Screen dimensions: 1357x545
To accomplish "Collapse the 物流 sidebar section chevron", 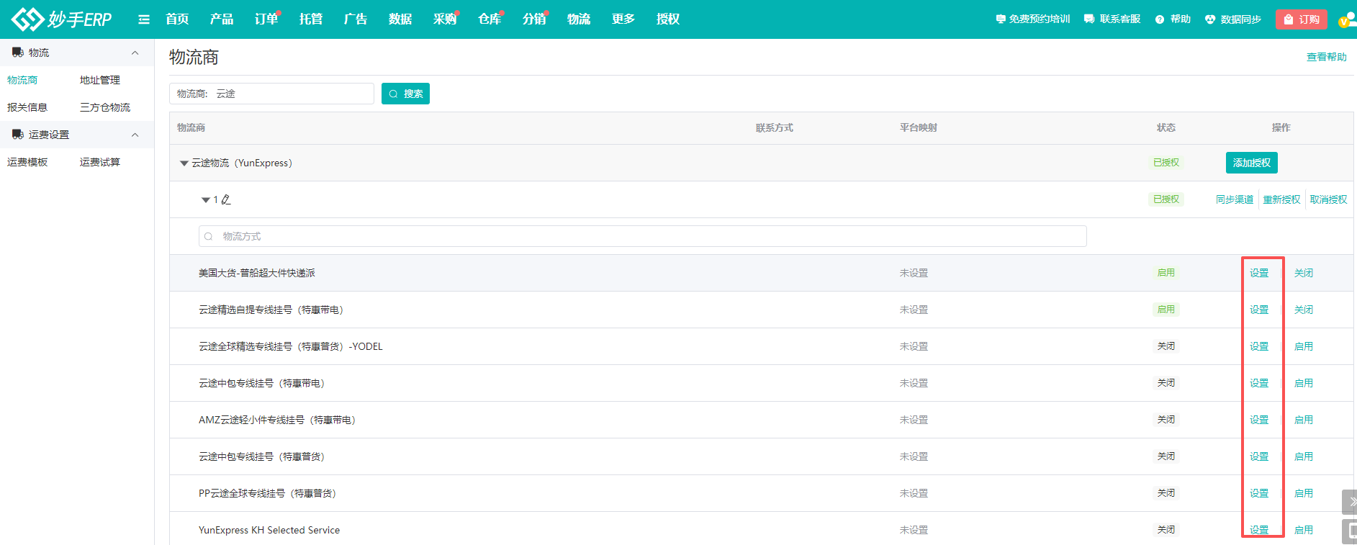I will click(x=135, y=53).
